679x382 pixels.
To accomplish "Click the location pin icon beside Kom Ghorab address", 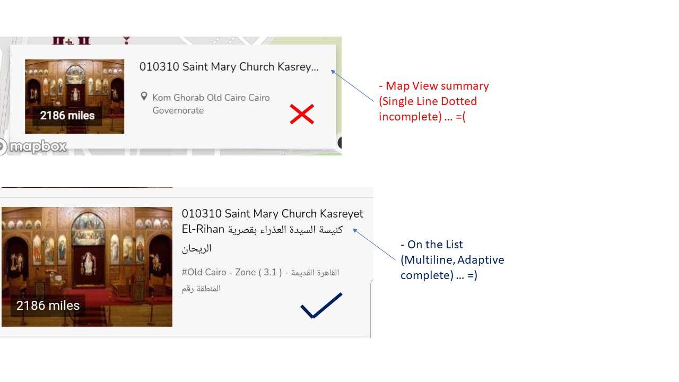I will pos(144,97).
